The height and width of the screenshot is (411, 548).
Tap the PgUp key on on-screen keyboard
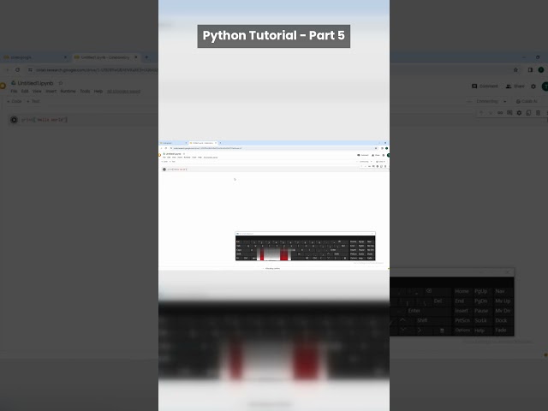pos(480,291)
